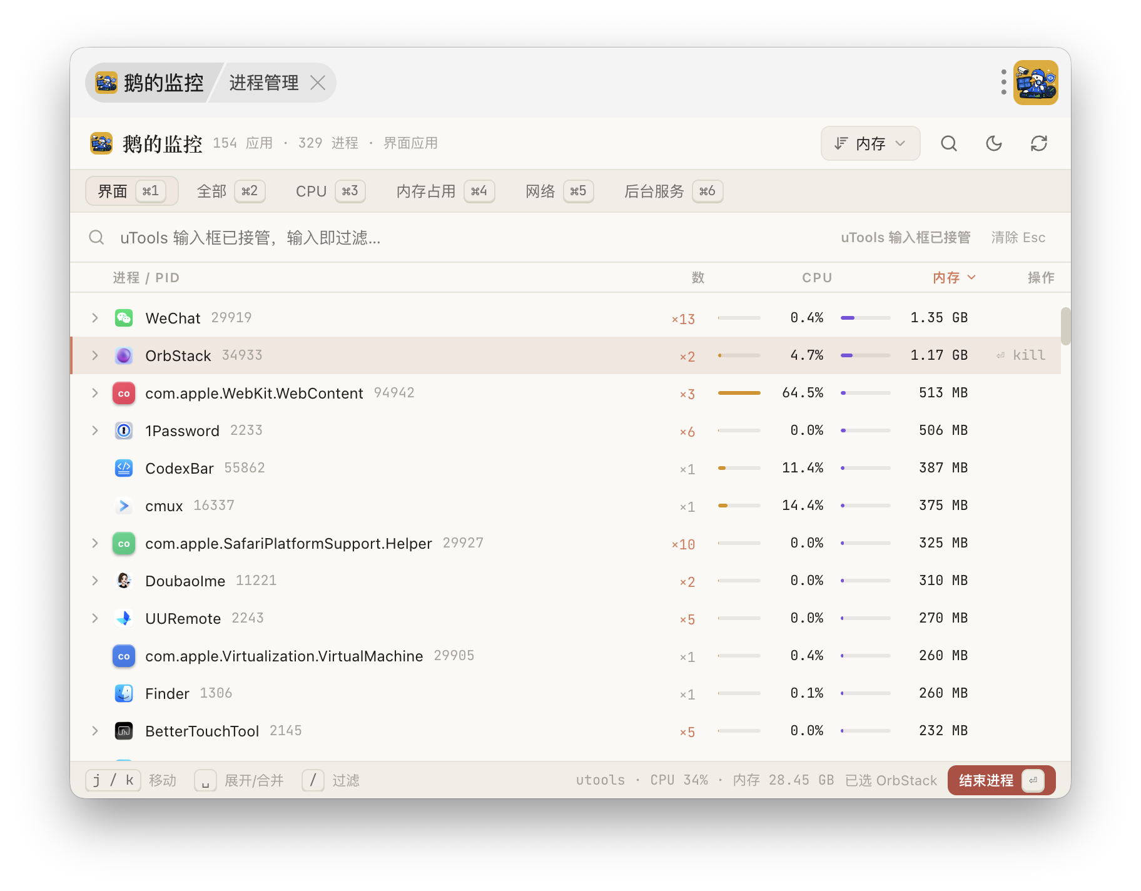Sort by the 内存 column header

tap(954, 277)
